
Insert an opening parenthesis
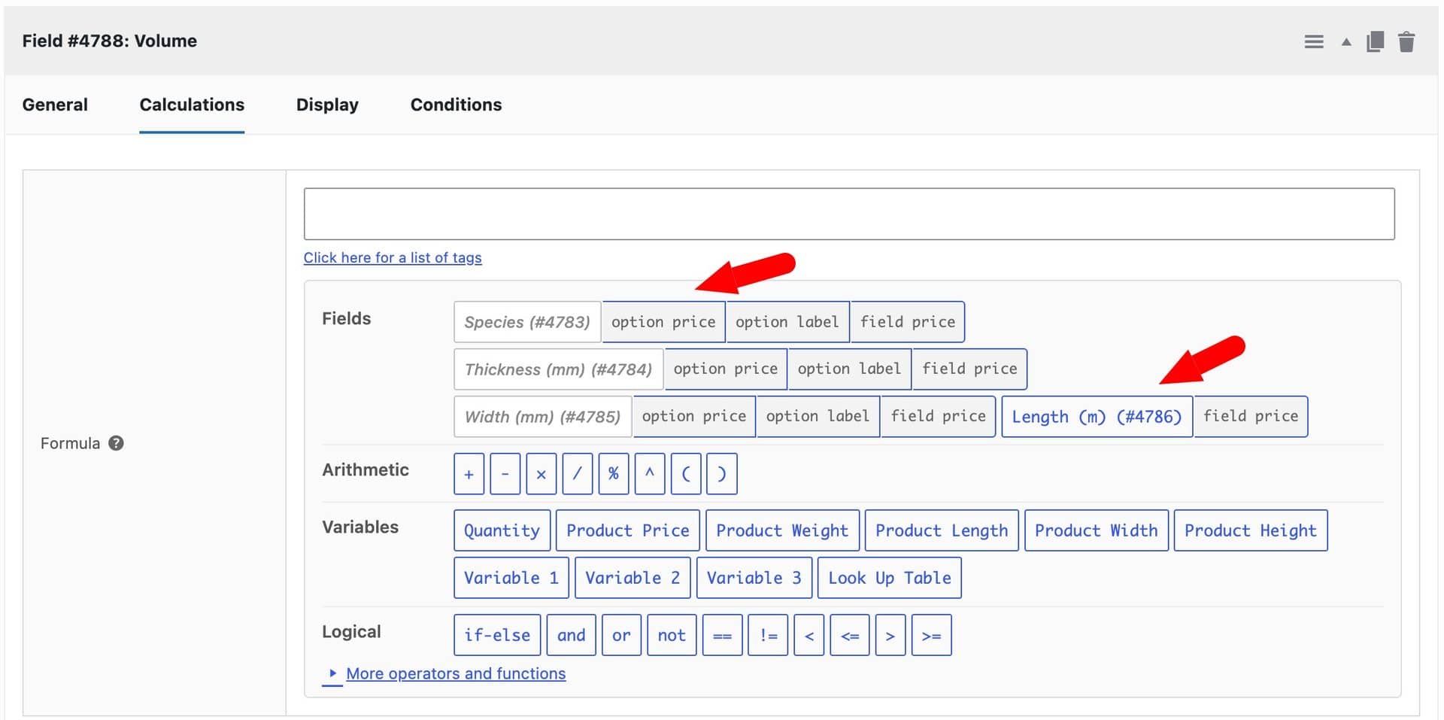coord(686,474)
